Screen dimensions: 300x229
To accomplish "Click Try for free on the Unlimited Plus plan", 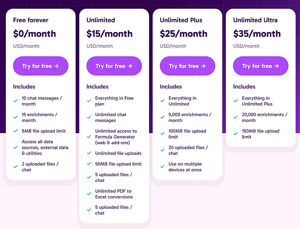I will [x=187, y=66].
